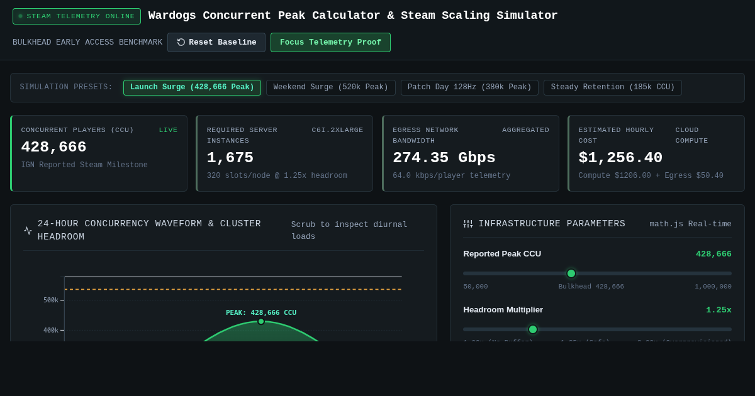Image resolution: width=755 pixels, height=396 pixels.
Task: Click the green 428,666 value beside Reported Peak CCU
Action: coord(713,254)
